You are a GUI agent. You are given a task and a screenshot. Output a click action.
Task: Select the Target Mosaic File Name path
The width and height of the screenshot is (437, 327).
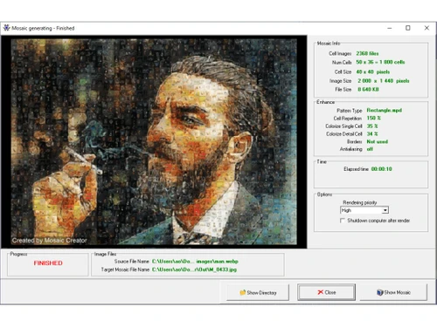click(x=194, y=269)
